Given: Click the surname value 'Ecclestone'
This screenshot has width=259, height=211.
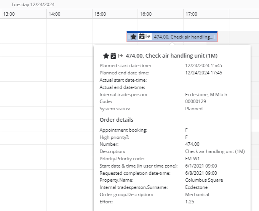Looking at the screenshot, I should click(x=196, y=187).
